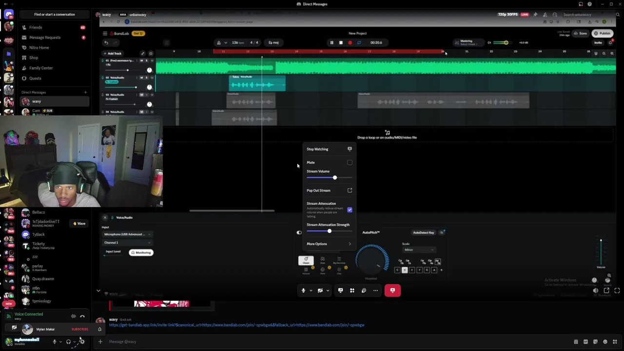
Task: Click the stream volume speaker icon
Action: (596, 291)
